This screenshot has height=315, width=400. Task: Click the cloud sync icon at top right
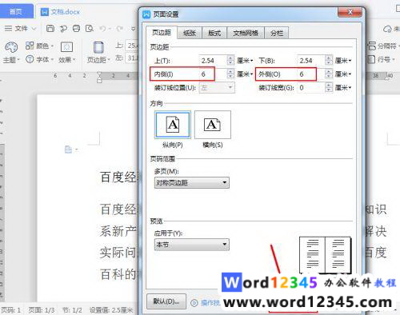point(387,29)
